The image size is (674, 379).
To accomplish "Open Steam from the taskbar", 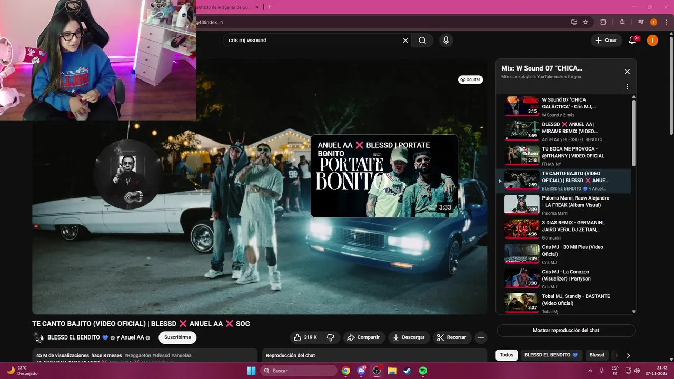I will (408, 371).
